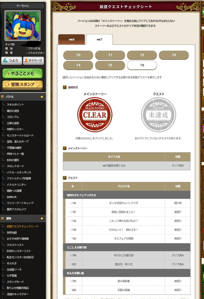Click the round icon beside 冒険 header
Image resolution: width=204 pixels, height=299 pixels.
pyautogui.click(x=3, y=218)
